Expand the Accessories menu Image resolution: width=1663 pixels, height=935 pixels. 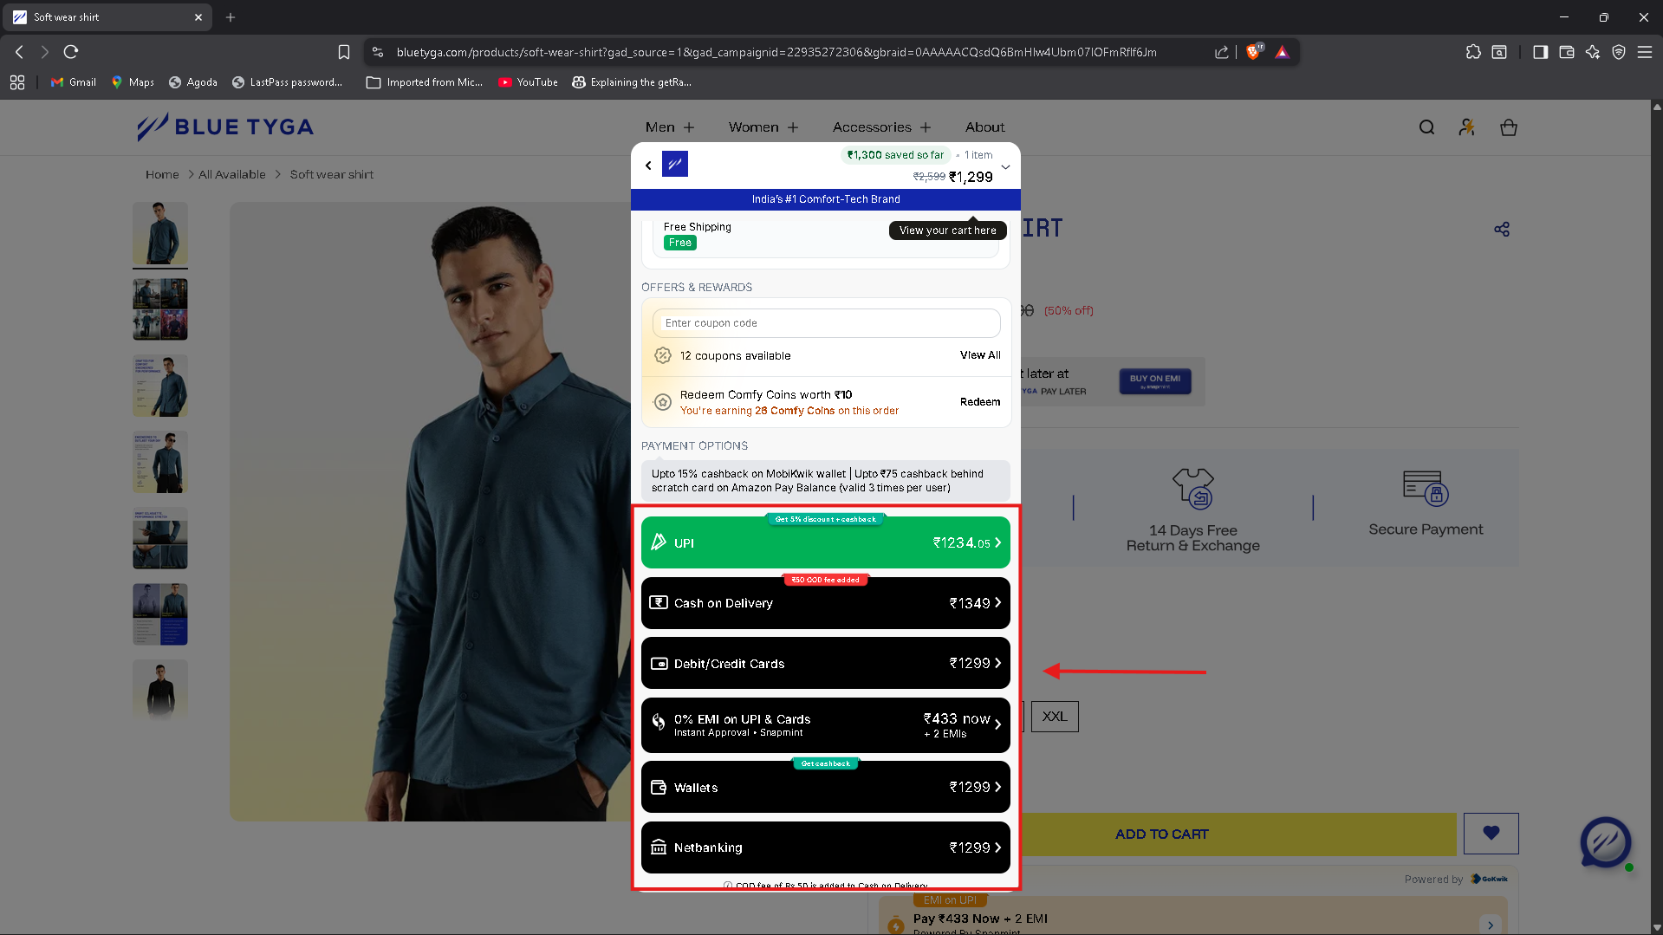click(x=882, y=127)
